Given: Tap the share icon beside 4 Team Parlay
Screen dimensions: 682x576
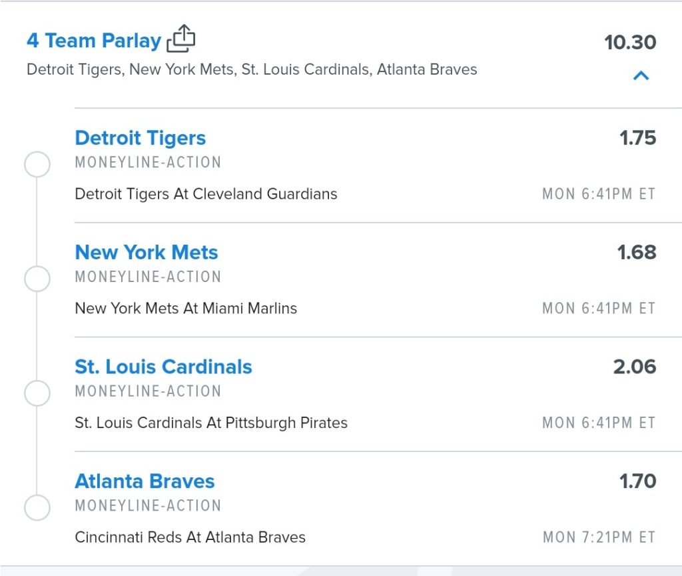Looking at the screenshot, I should (x=181, y=39).
